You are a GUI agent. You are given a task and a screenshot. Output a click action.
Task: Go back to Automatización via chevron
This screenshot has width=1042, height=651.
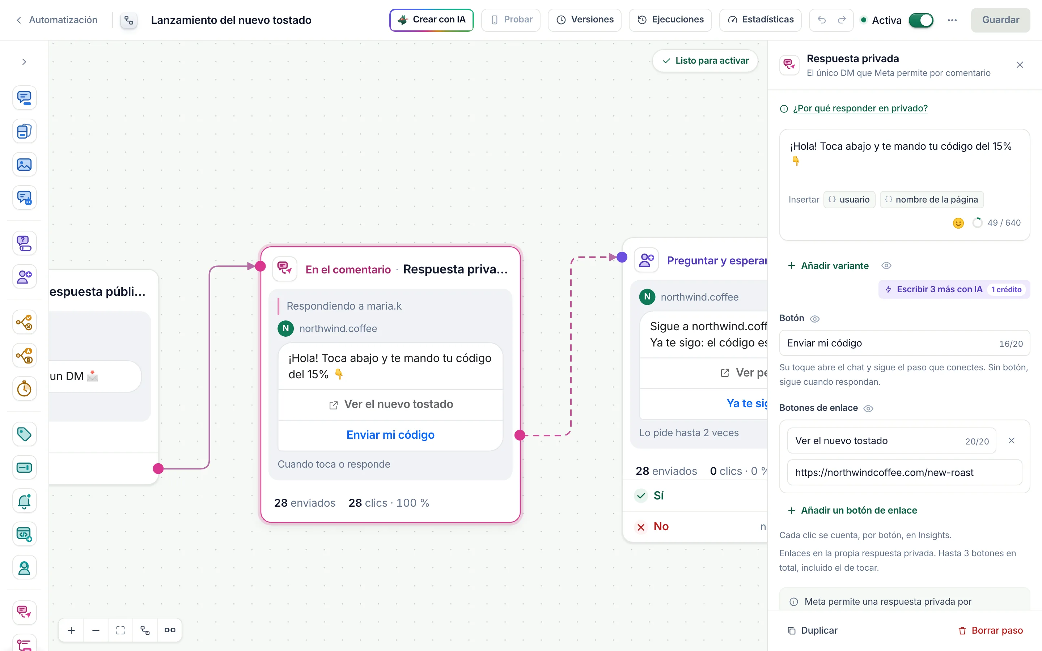point(18,20)
